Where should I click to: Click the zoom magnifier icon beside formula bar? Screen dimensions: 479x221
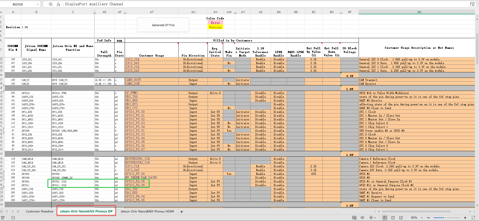pyautogui.click(x=51, y=4)
